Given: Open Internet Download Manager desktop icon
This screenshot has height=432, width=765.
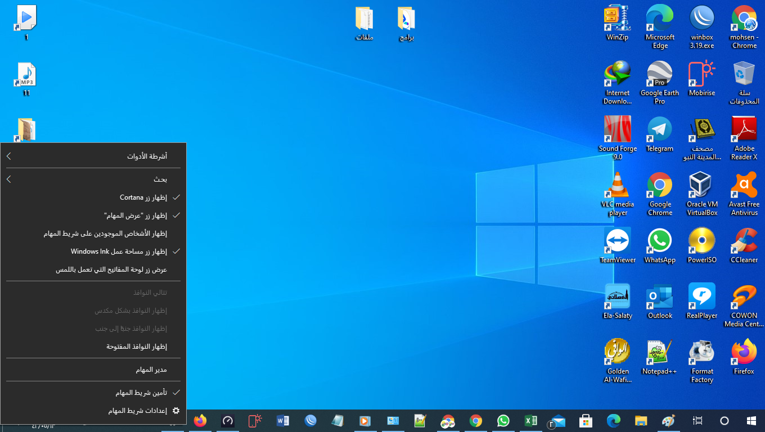Looking at the screenshot, I should click(x=618, y=83).
